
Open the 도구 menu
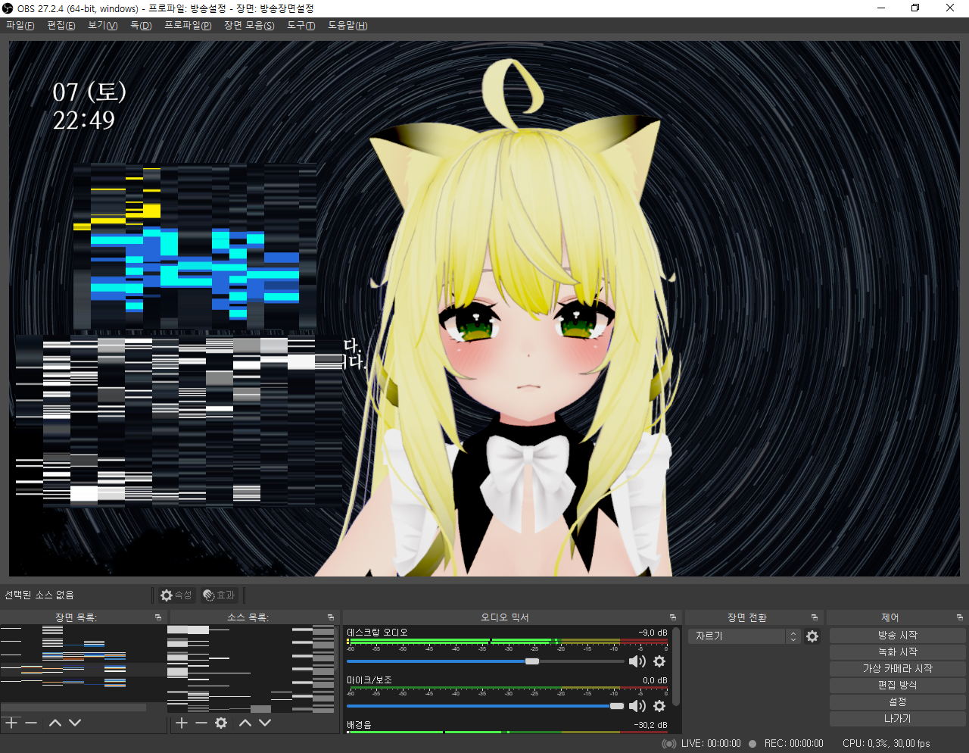[x=301, y=26]
